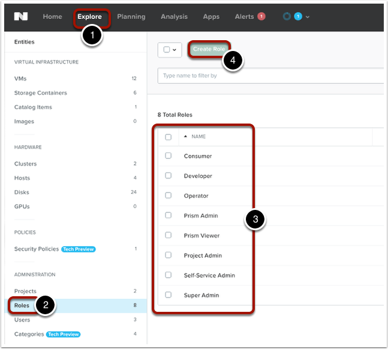Select Roles in the Administration sidebar
This screenshot has width=388, height=349.
[22, 305]
